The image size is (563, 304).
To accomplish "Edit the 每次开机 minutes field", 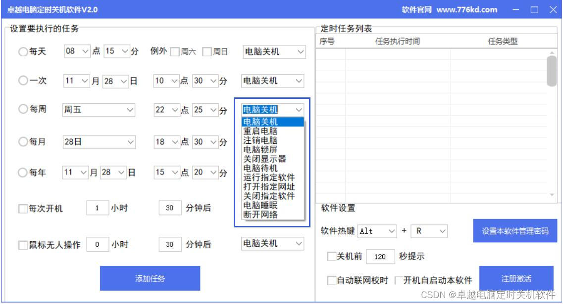I will (x=170, y=208).
